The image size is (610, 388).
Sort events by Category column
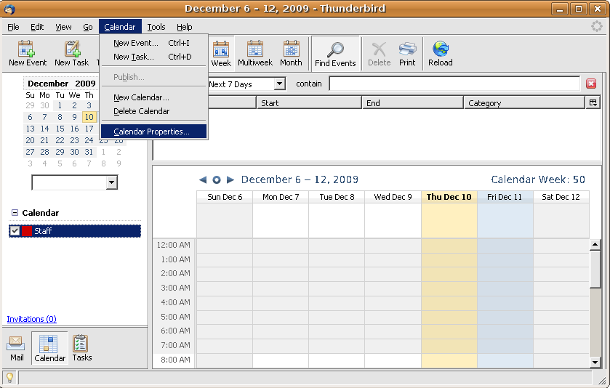(524, 103)
